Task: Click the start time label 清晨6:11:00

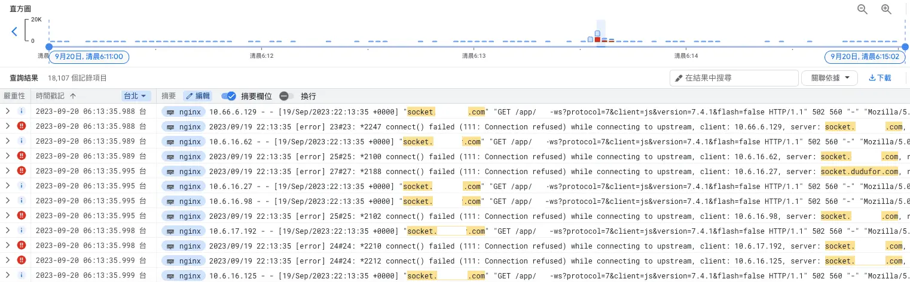Action: [x=88, y=57]
